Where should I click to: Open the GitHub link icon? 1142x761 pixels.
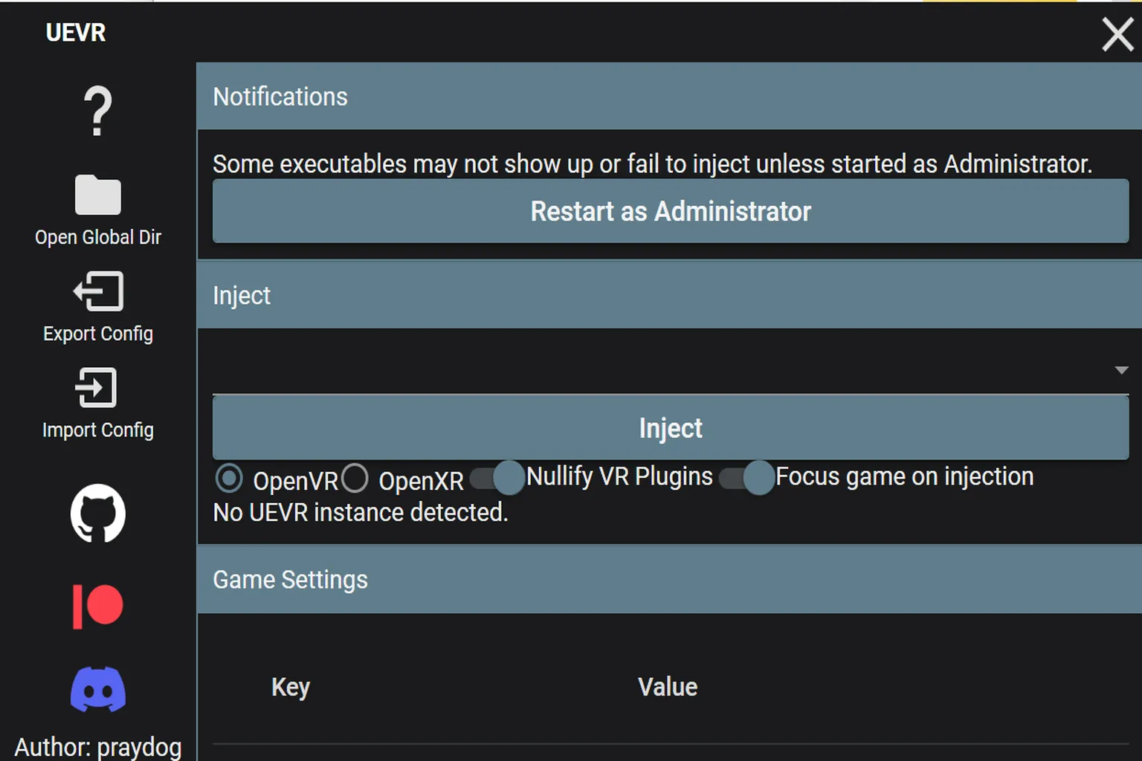pyautogui.click(x=97, y=513)
